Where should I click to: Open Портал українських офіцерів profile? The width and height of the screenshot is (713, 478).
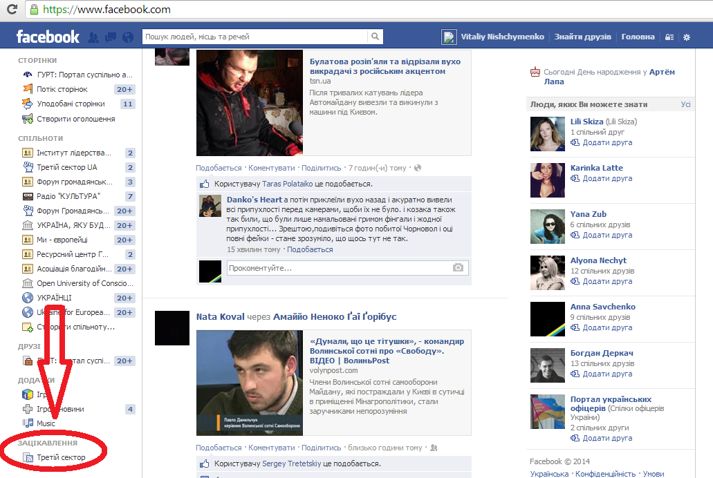(x=611, y=403)
